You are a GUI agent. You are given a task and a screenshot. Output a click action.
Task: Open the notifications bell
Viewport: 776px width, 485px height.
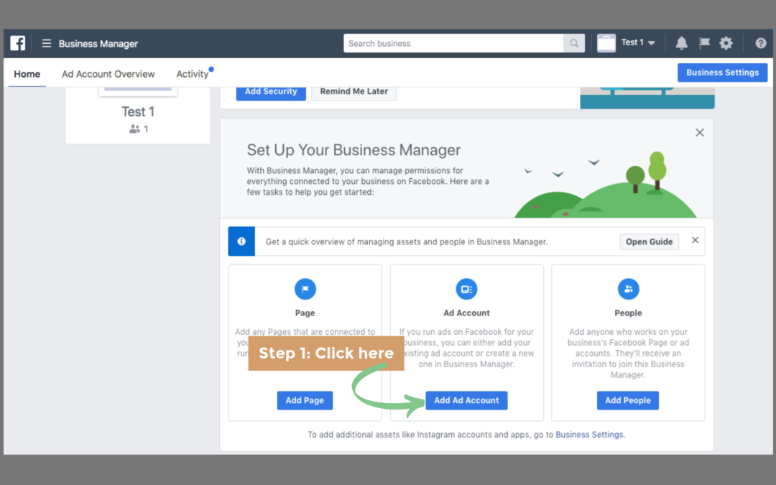point(681,43)
